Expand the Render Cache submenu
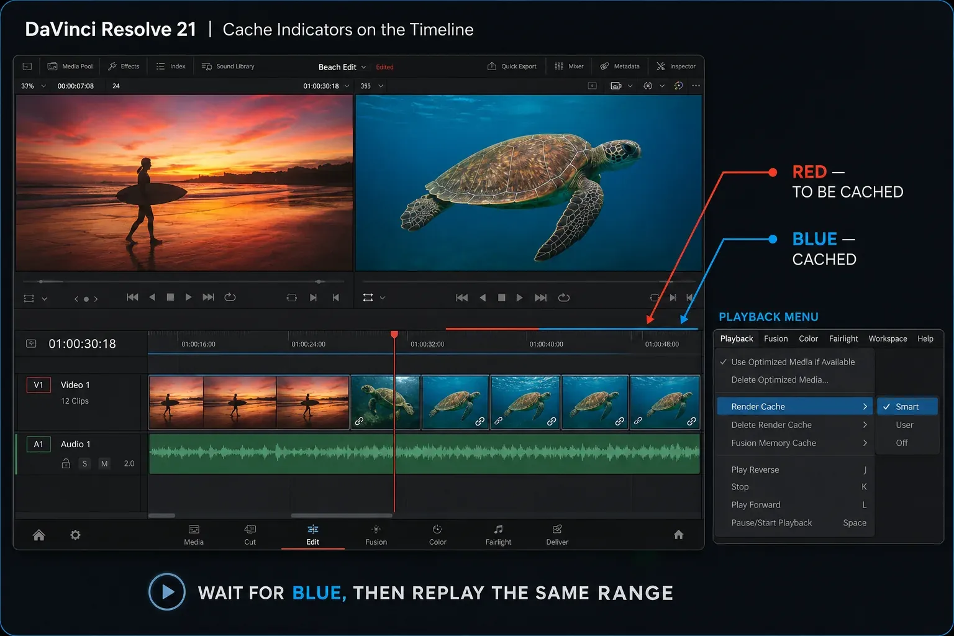The image size is (954, 636). [x=795, y=406]
